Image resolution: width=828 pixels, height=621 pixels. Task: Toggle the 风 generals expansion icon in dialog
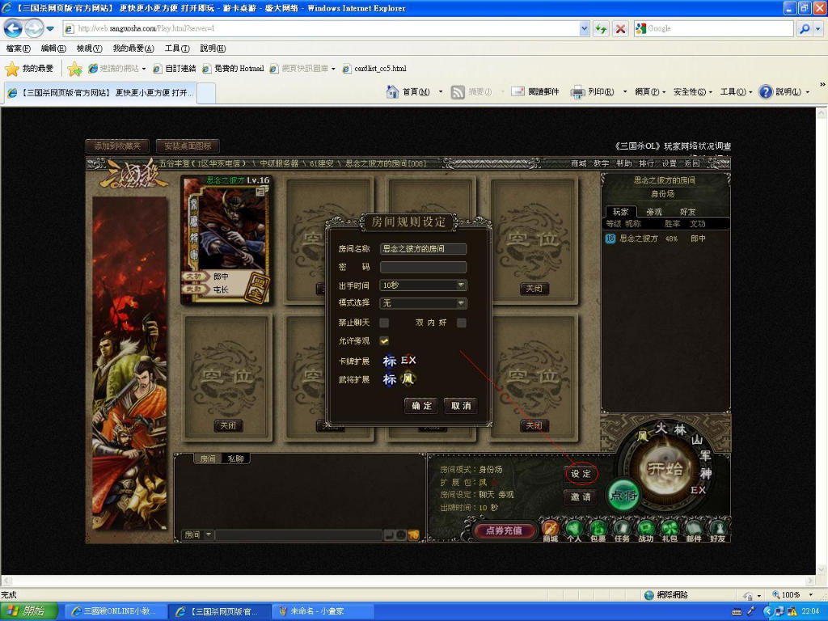[x=408, y=378]
